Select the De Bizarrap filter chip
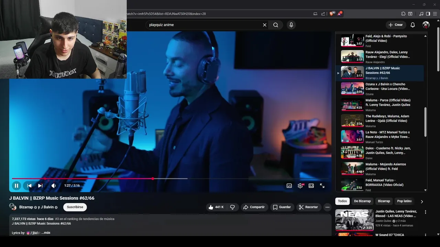The height and width of the screenshot is (247, 440). [x=362, y=201]
